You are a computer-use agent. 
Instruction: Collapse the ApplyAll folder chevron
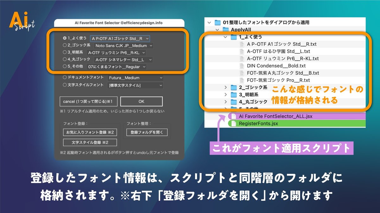click(x=217, y=30)
